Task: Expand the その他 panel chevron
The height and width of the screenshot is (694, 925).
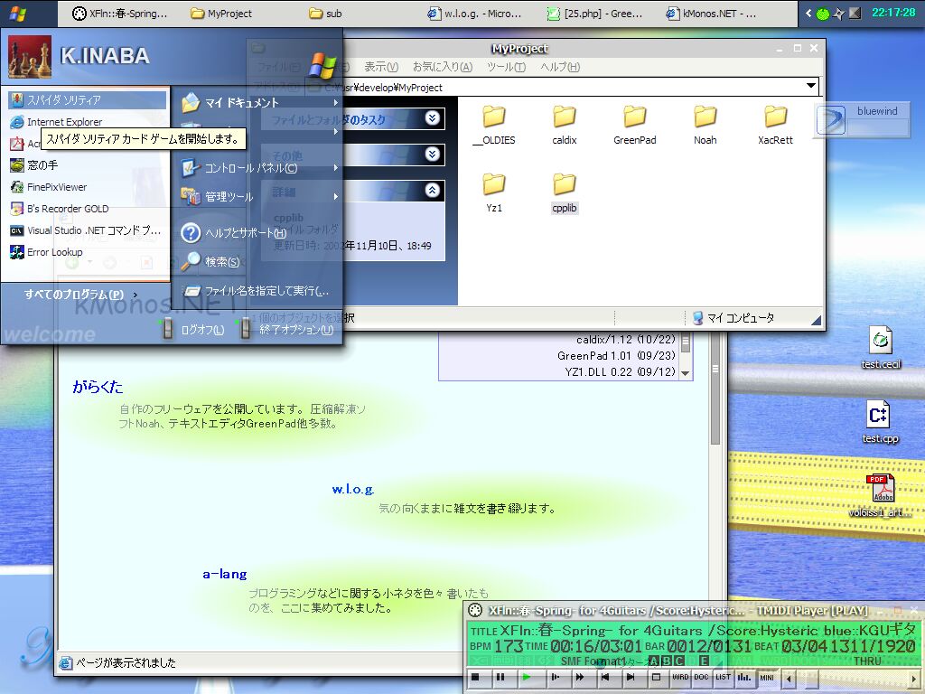Action: (433, 154)
